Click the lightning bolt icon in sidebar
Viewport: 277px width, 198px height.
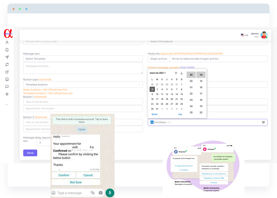click(x=7, y=94)
